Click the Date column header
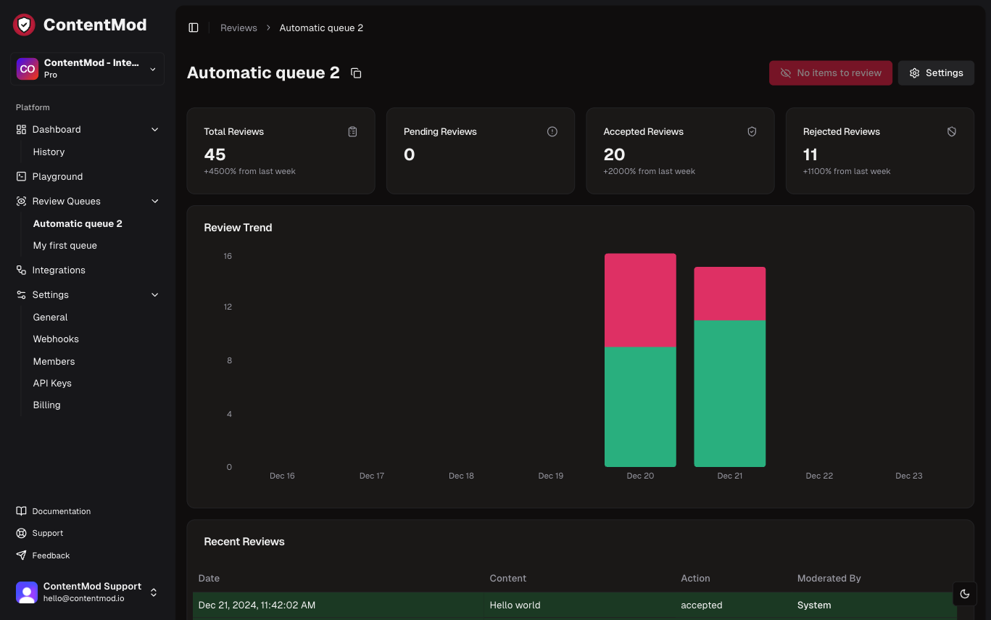Viewport: 991px width, 620px height. (x=209, y=578)
